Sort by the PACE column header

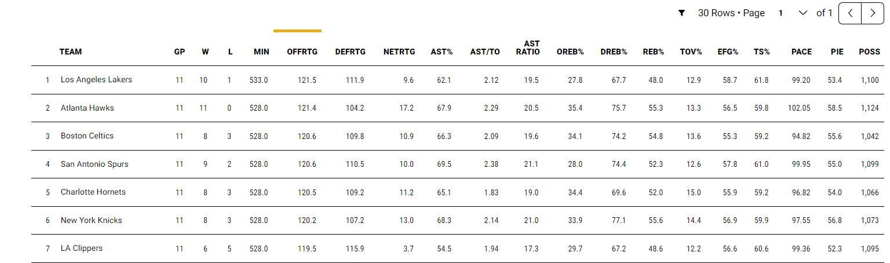[x=801, y=52]
